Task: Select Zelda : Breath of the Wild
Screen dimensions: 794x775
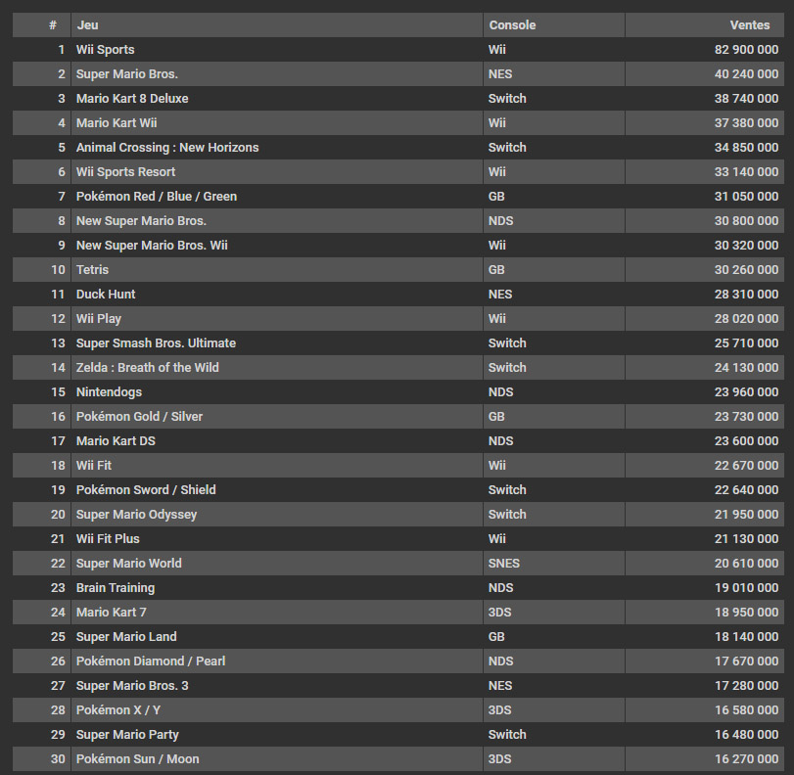Action: click(148, 368)
